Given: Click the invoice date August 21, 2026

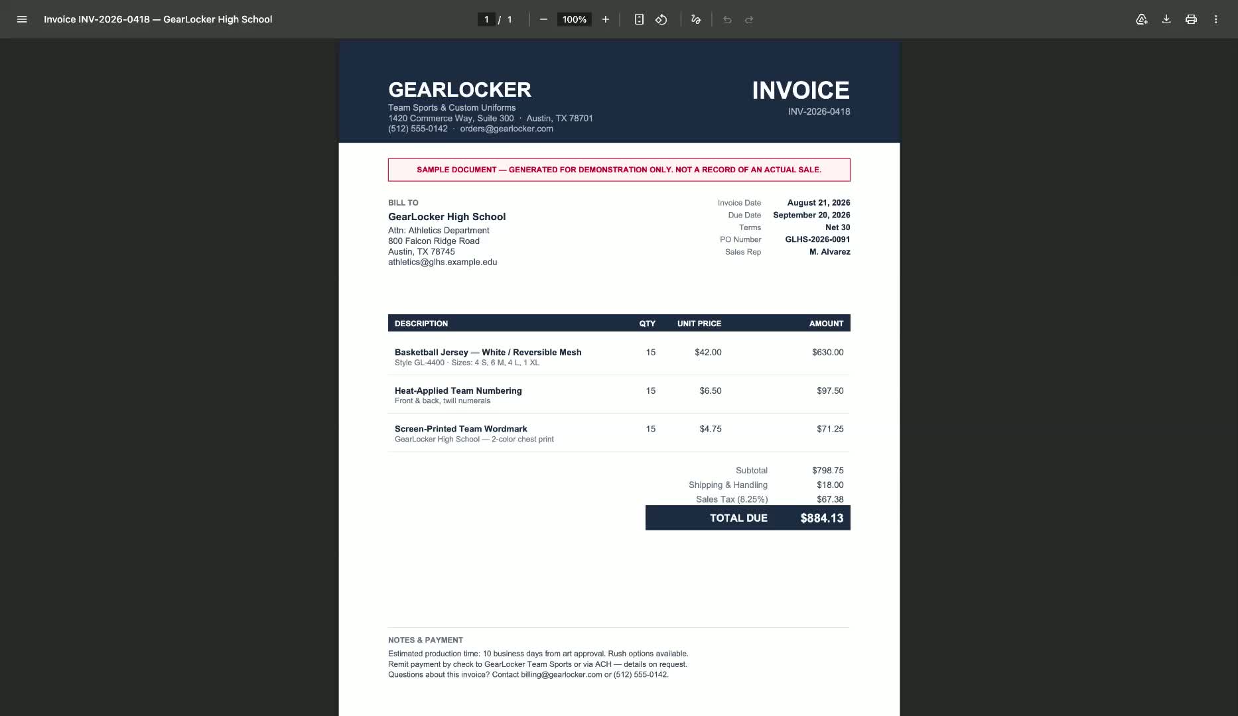Looking at the screenshot, I should coord(819,203).
